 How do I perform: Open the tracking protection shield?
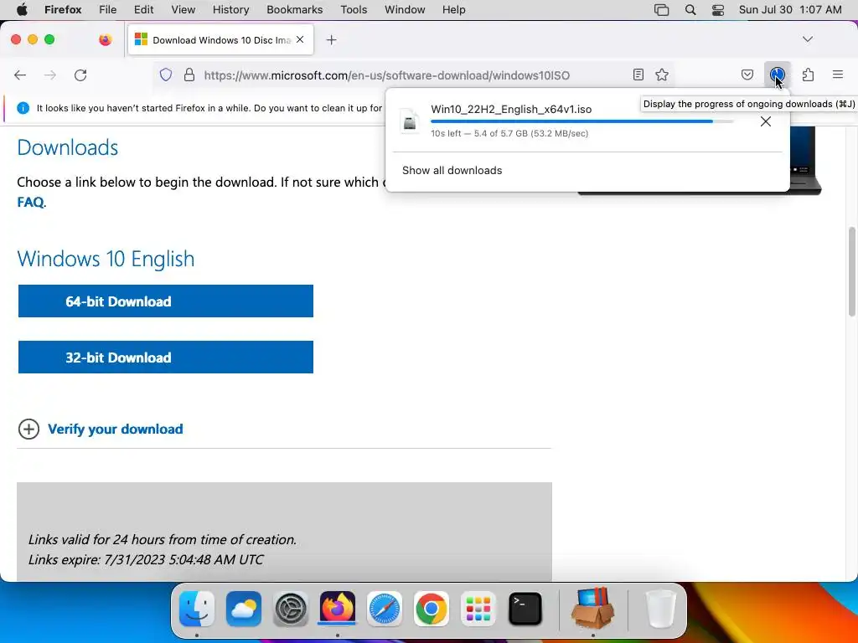(166, 75)
